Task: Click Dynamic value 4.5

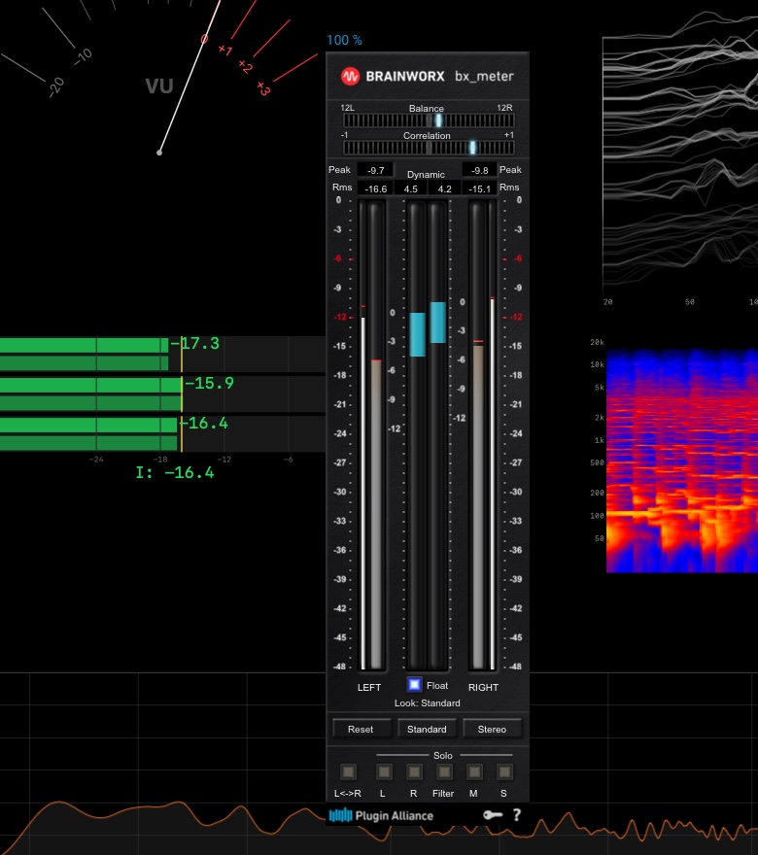Action: pyautogui.click(x=411, y=188)
